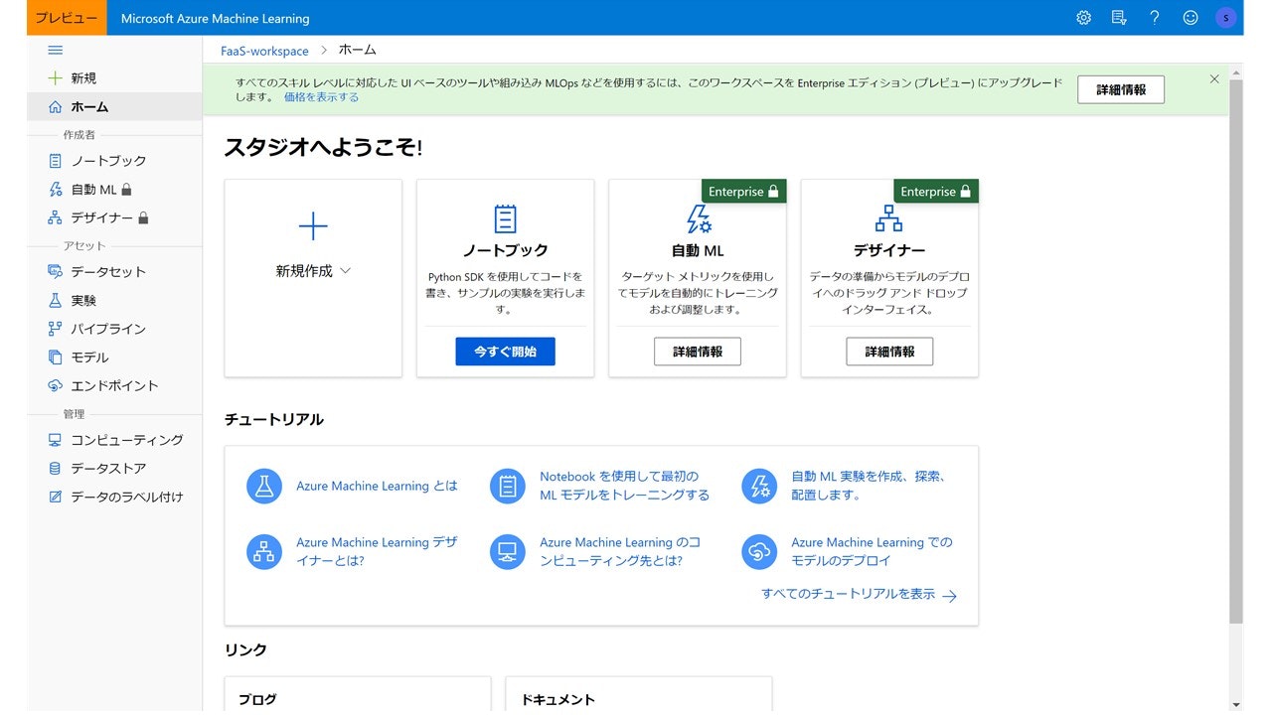Image resolution: width=1272 pixels, height=715 pixels.
Task: Click the cube icon beside モデル
Action: pyautogui.click(x=56, y=357)
